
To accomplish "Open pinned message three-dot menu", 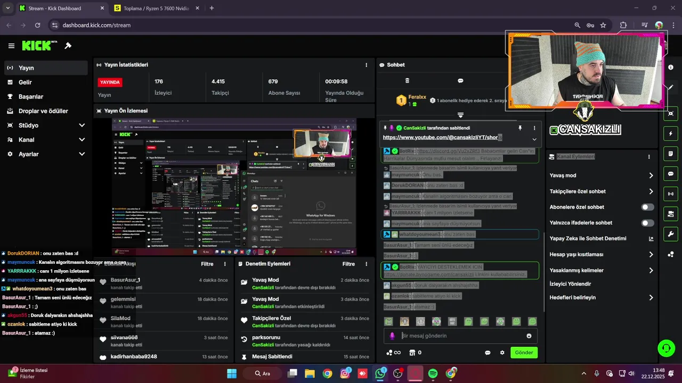I will pos(534,128).
